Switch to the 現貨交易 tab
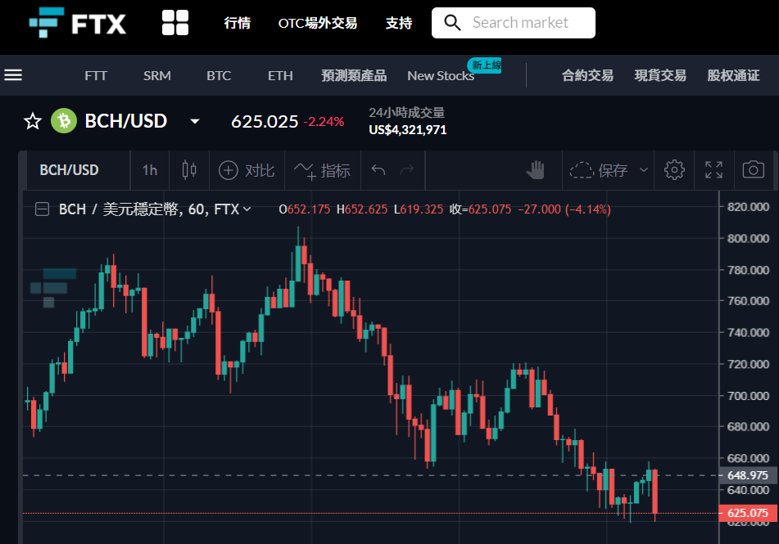 660,75
